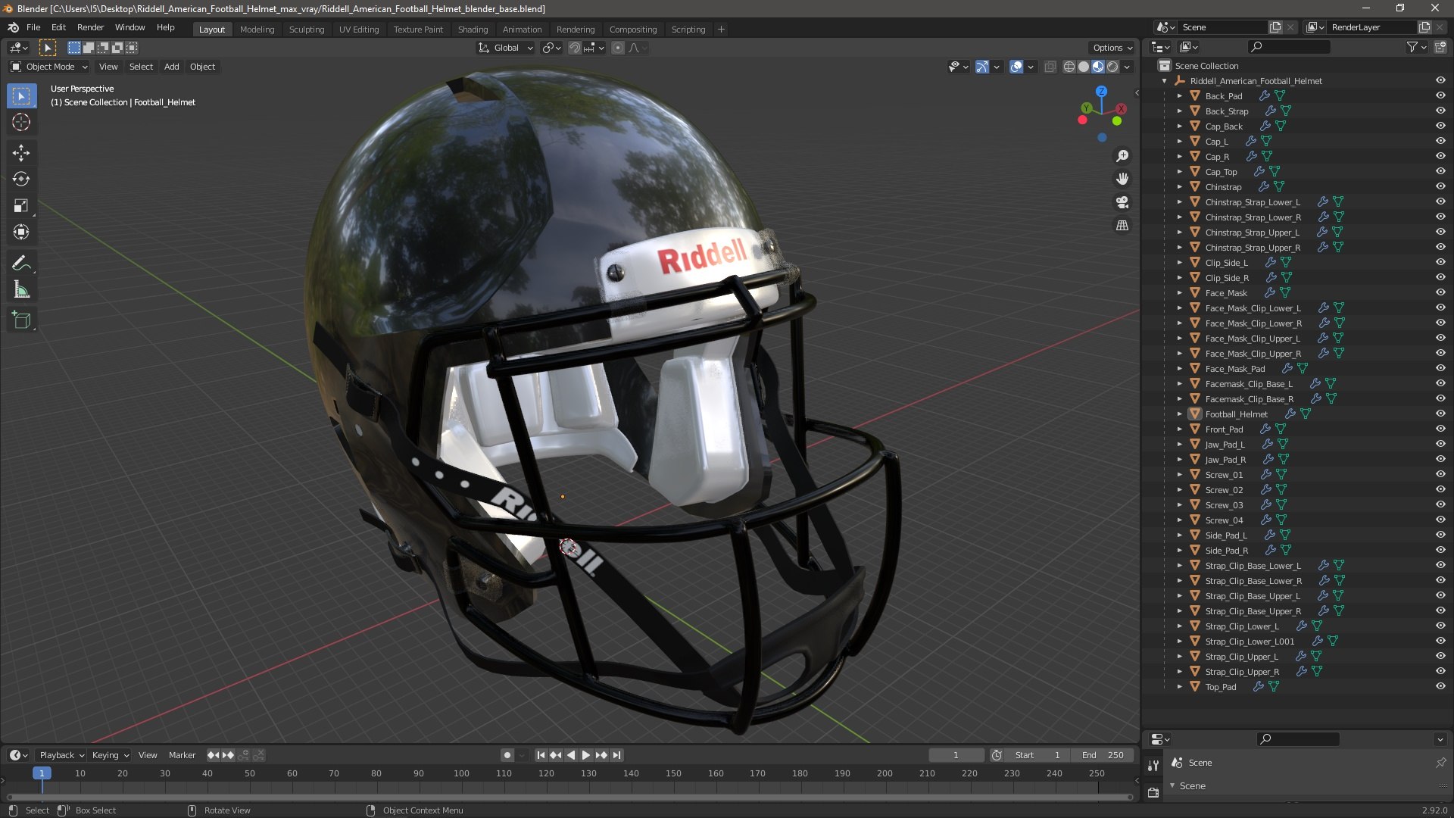1454x818 pixels.
Task: Pick the Rotate tool
Action: pos(21,180)
